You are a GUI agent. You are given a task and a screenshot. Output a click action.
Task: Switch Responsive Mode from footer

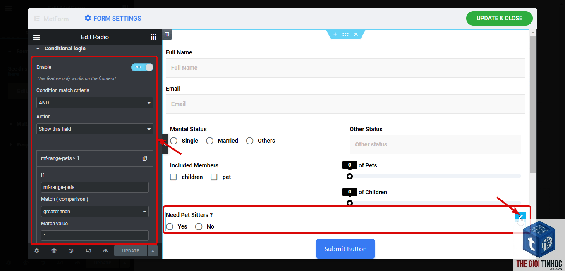point(89,251)
